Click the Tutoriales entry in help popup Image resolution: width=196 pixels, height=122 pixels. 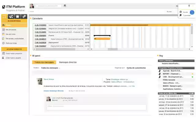tap(187, 16)
